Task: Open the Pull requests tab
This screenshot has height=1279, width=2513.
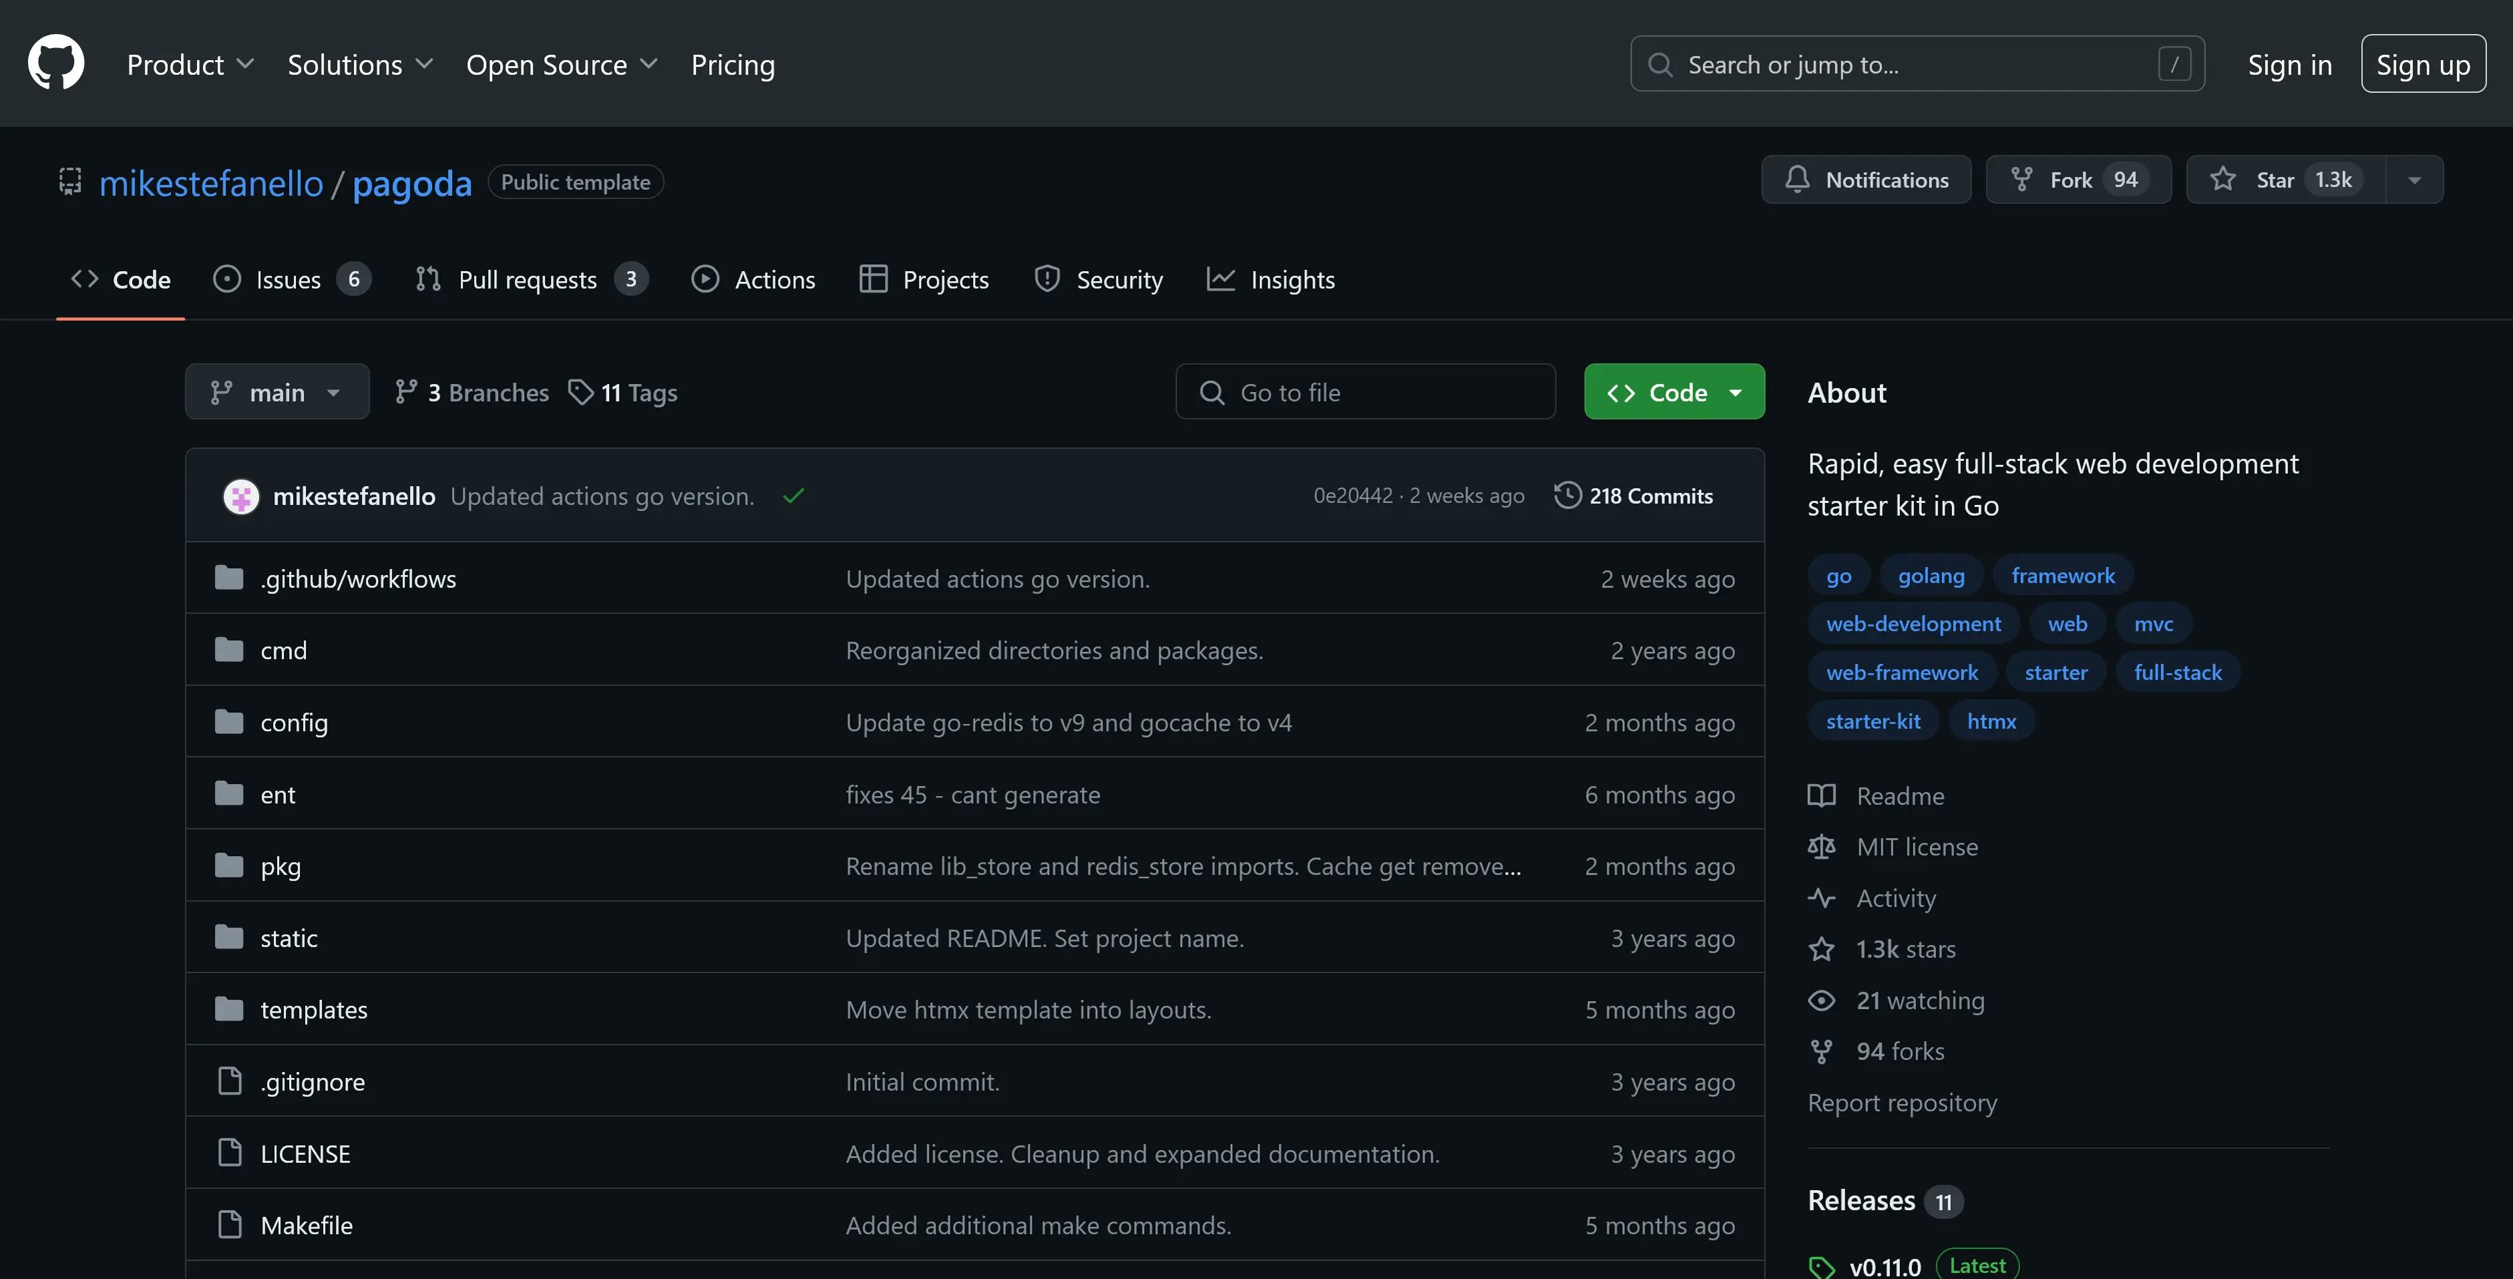Action: tap(532, 280)
